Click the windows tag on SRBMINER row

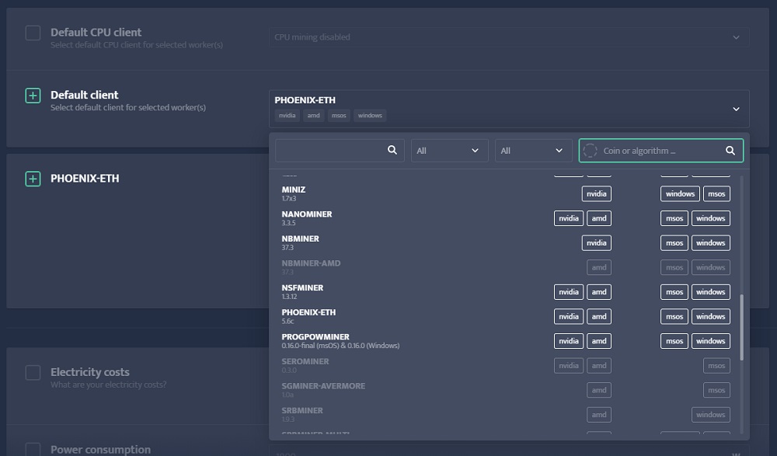(x=711, y=415)
